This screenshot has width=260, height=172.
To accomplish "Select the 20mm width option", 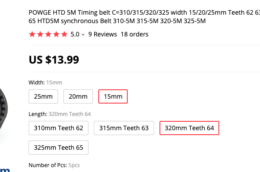I will 78,96.
